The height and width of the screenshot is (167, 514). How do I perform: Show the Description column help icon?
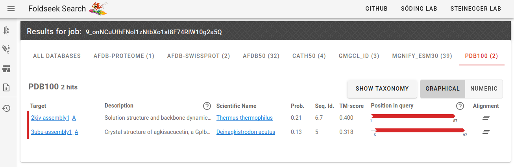[207, 106]
